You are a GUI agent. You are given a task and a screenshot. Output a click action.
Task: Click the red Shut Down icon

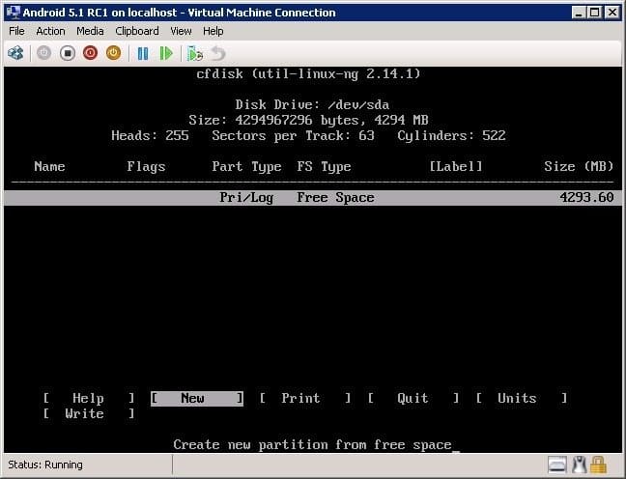click(x=90, y=53)
